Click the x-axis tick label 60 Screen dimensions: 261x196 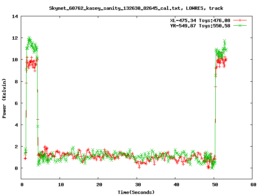point(253,185)
